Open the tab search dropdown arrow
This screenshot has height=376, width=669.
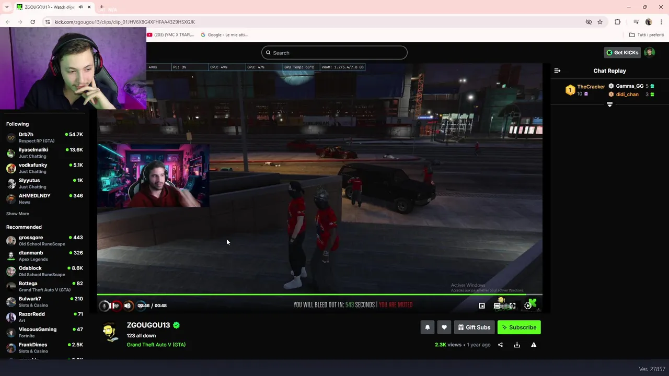(x=6, y=7)
